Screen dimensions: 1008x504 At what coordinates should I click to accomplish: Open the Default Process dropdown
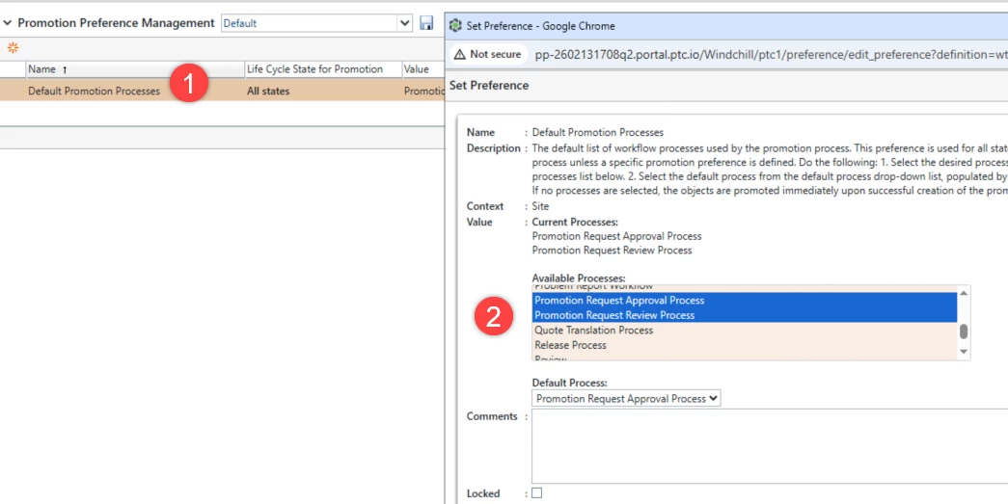point(626,399)
